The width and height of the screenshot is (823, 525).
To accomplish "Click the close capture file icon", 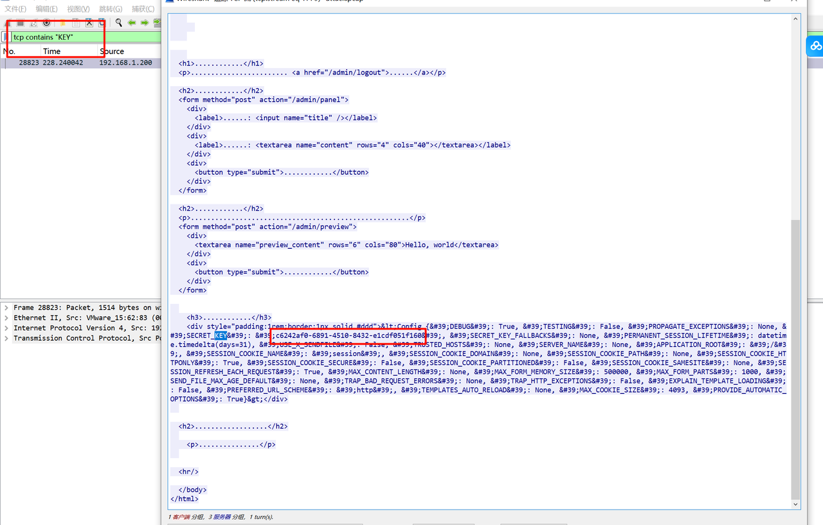I will point(89,23).
